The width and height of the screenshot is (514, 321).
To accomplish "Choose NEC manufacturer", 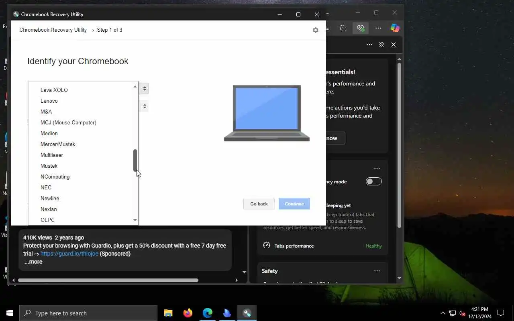I will pyautogui.click(x=83, y=187).
